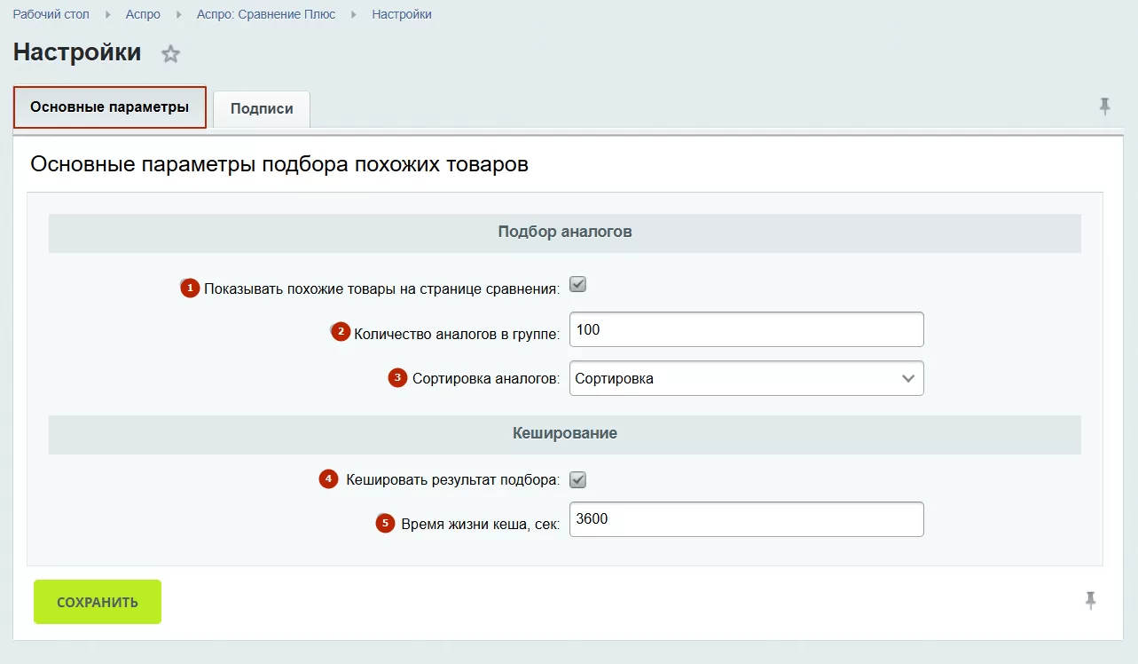Click the label "Время жизни кеша, сек:"

tap(481, 525)
